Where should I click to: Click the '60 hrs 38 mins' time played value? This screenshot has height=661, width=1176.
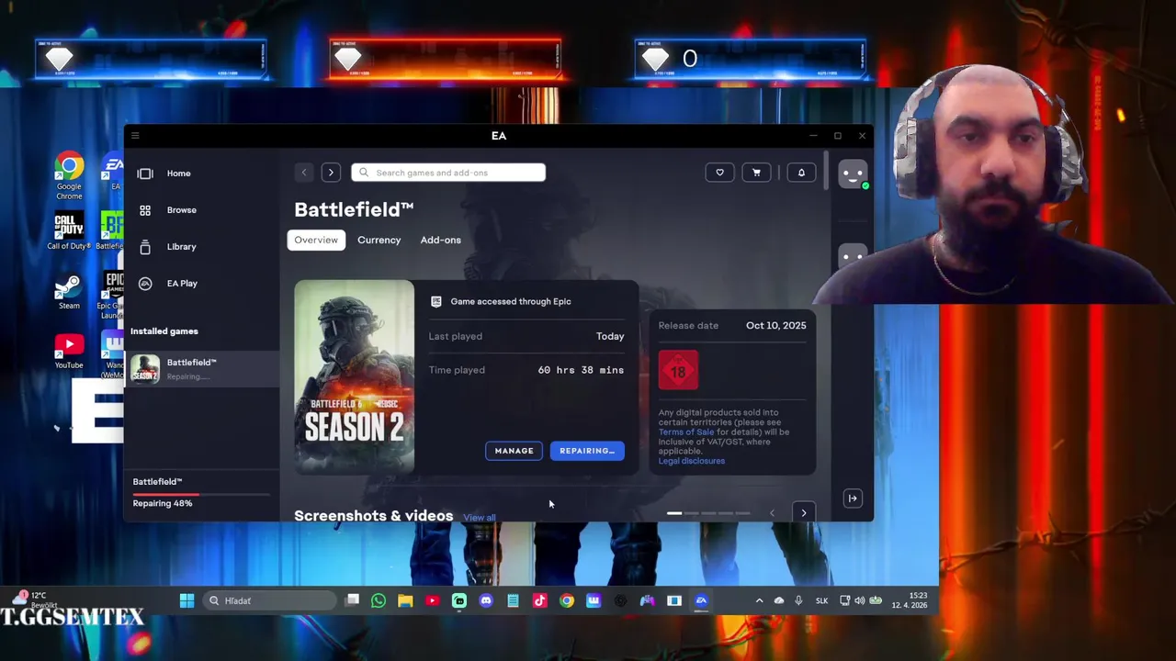581,370
